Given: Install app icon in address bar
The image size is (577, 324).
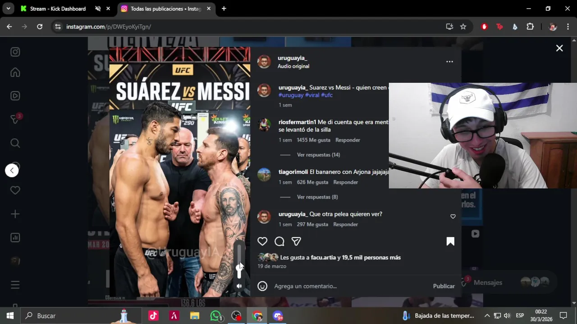Looking at the screenshot, I should 449,27.
